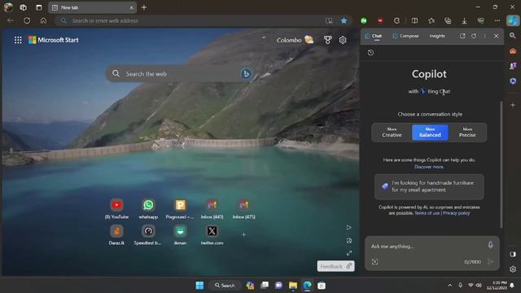Open the rewards trophy icon
The width and height of the screenshot is (521, 293).
[x=327, y=40]
